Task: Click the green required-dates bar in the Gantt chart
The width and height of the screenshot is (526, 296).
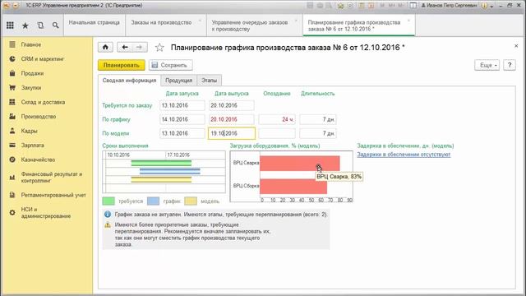Action: 161,163
